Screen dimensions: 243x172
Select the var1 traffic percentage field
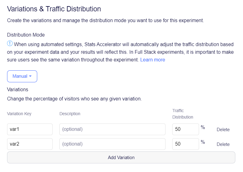coord(185,129)
